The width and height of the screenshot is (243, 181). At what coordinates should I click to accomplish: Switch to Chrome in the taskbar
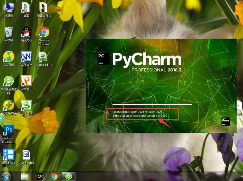coord(54,176)
